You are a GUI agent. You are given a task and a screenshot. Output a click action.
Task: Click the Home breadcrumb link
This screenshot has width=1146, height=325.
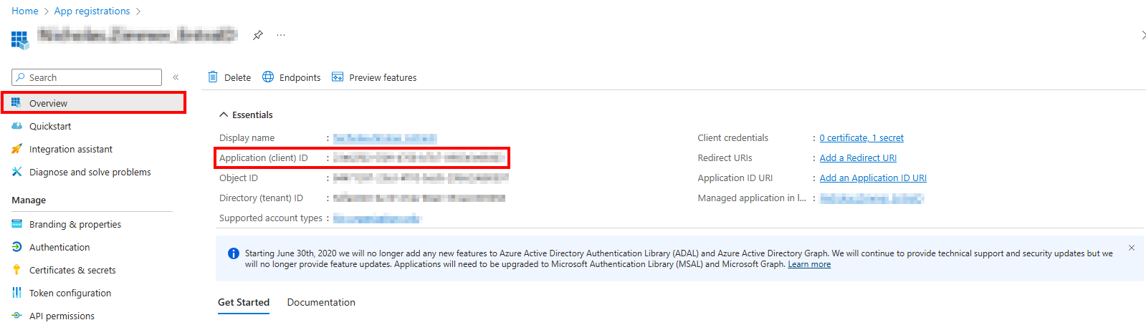pyautogui.click(x=25, y=11)
